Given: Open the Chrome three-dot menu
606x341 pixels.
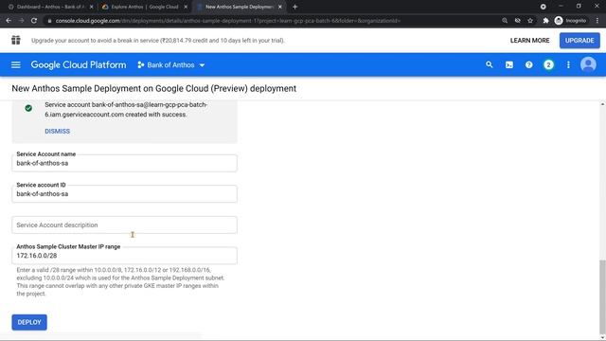Looking at the screenshot, I should (597, 21).
